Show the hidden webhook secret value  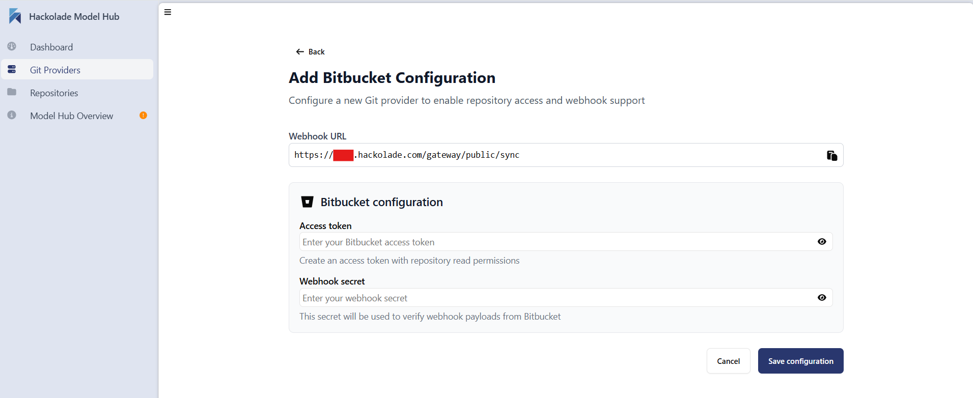(822, 297)
